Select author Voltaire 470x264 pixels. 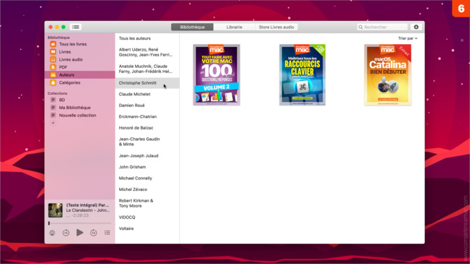point(147,229)
